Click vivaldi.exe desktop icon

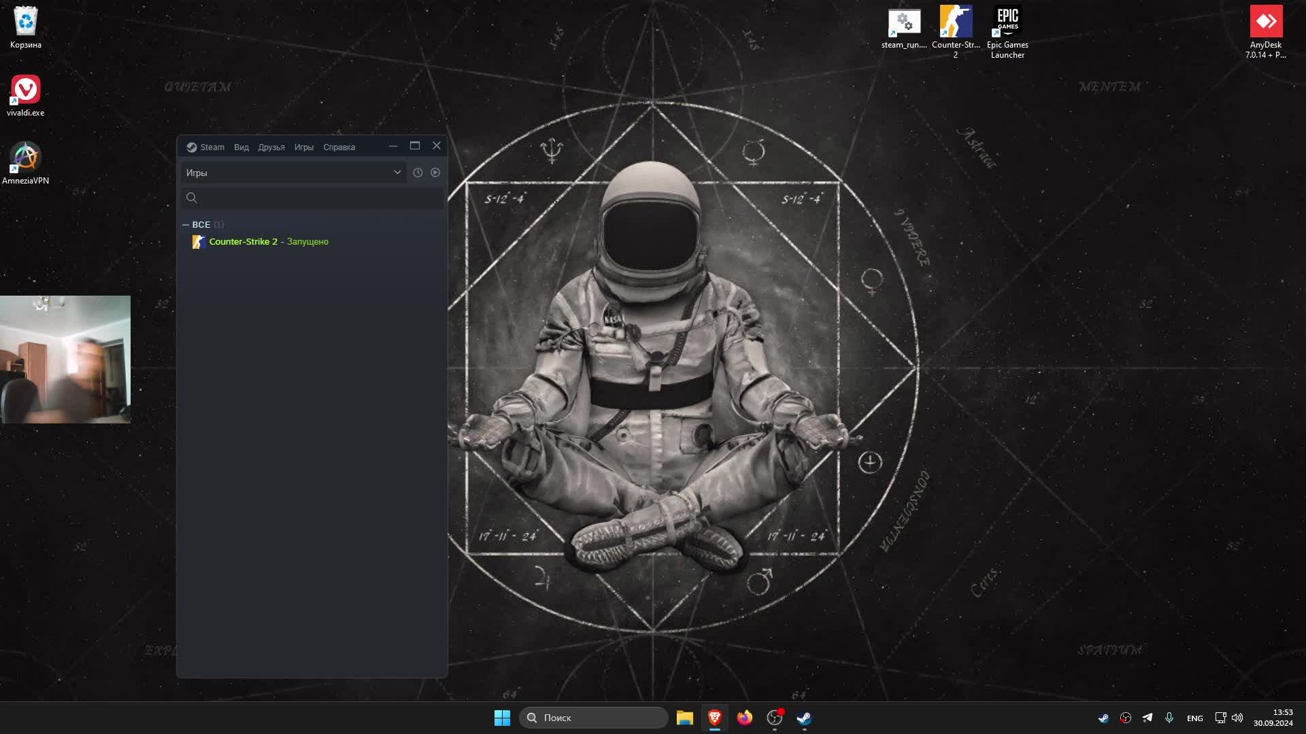pyautogui.click(x=26, y=95)
